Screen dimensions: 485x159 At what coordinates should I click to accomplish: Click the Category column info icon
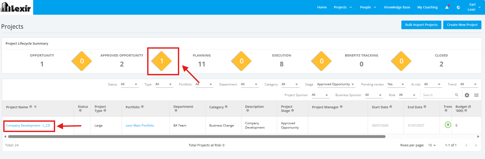226,107
